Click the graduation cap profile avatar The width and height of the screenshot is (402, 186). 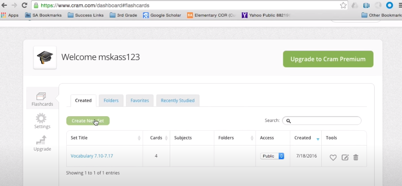(x=45, y=57)
